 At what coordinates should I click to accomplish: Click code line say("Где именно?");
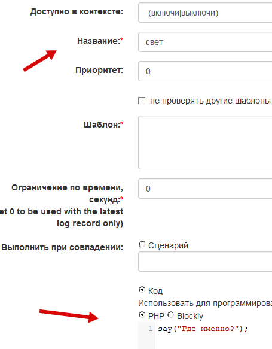pyautogui.click(x=203, y=329)
